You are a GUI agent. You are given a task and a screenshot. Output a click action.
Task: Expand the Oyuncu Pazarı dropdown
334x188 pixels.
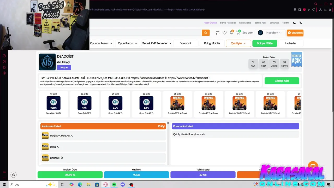click(101, 43)
